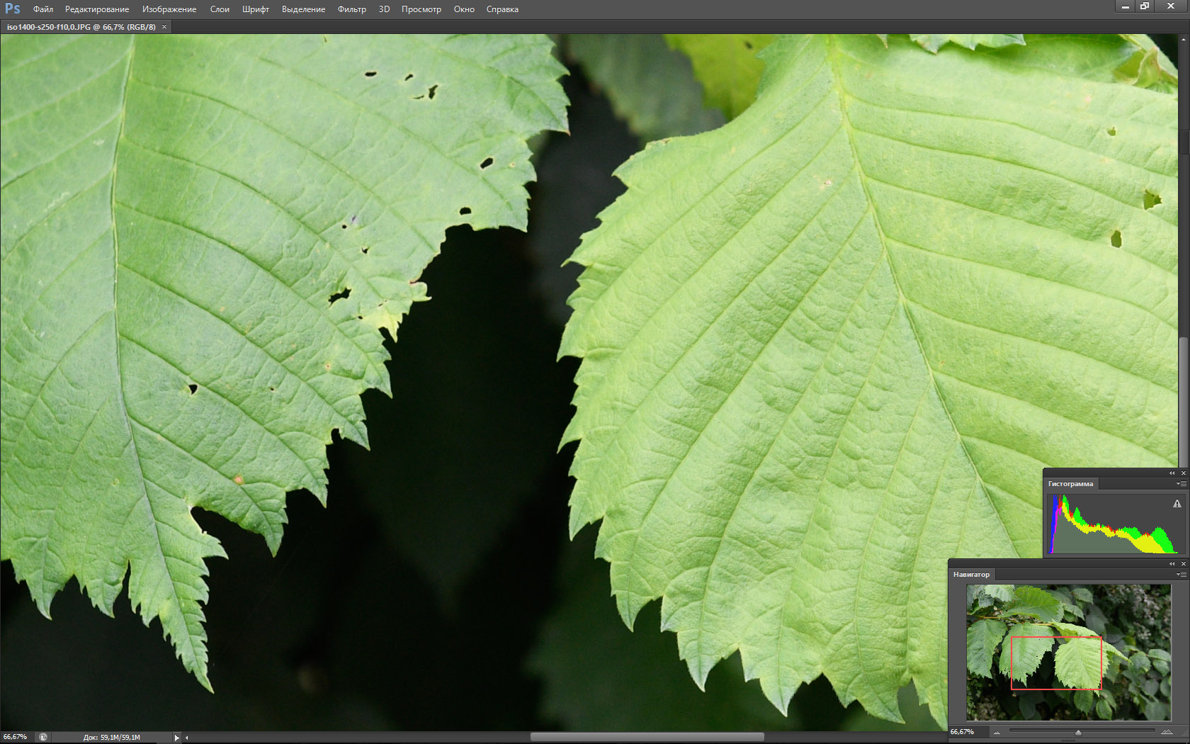Open the Шрифт menu
The height and width of the screenshot is (744, 1190).
pyautogui.click(x=256, y=9)
